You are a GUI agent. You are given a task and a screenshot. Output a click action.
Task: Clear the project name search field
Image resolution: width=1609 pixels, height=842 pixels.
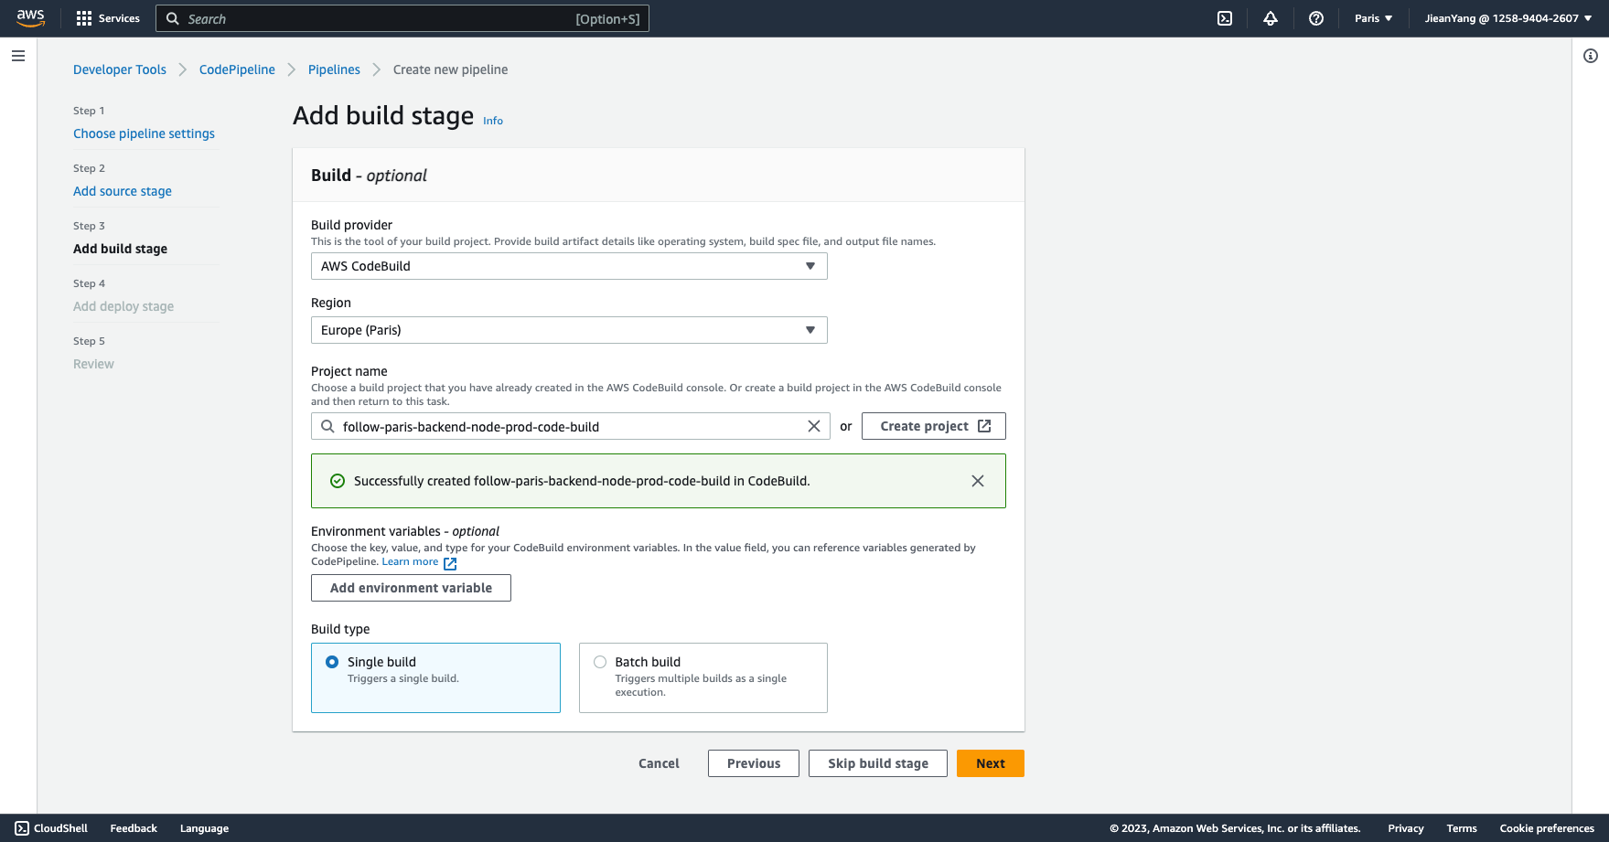point(814,426)
